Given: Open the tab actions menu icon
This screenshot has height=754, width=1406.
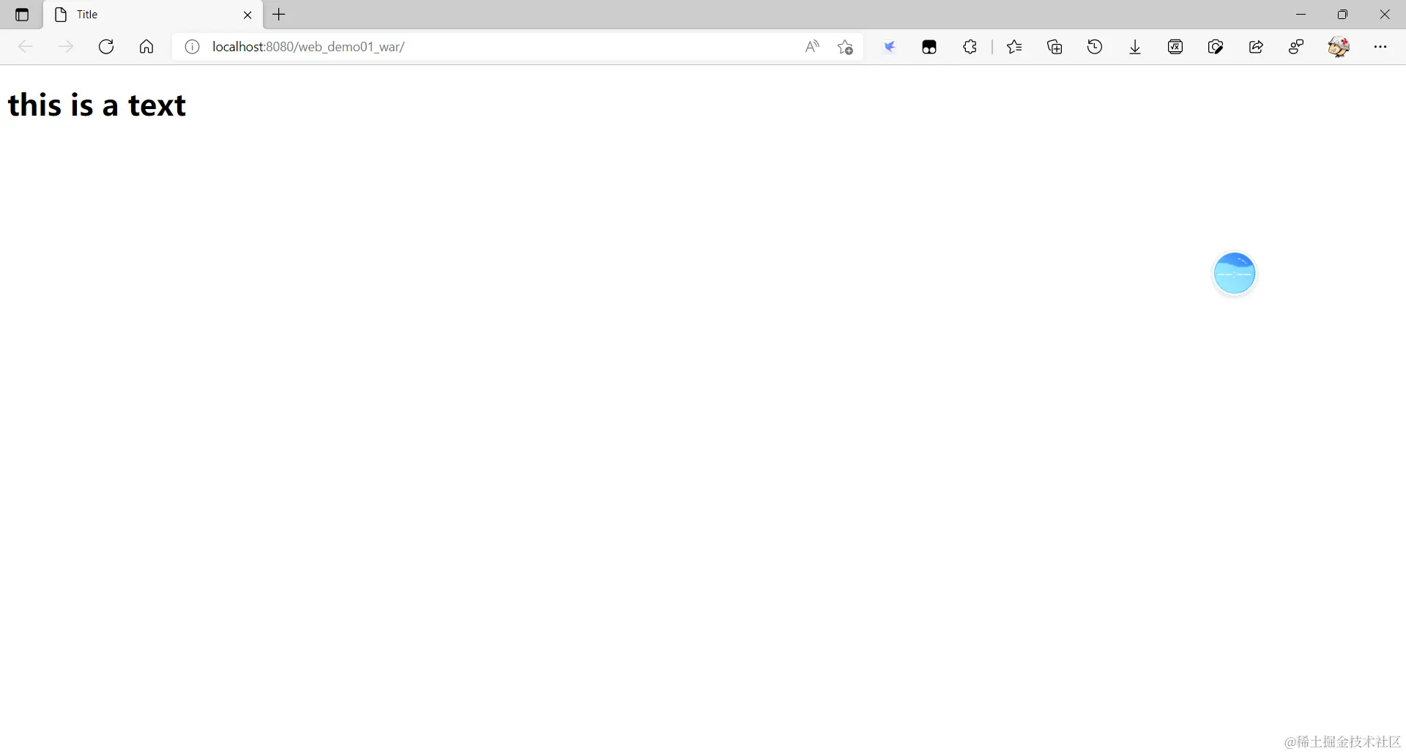Looking at the screenshot, I should [x=22, y=15].
